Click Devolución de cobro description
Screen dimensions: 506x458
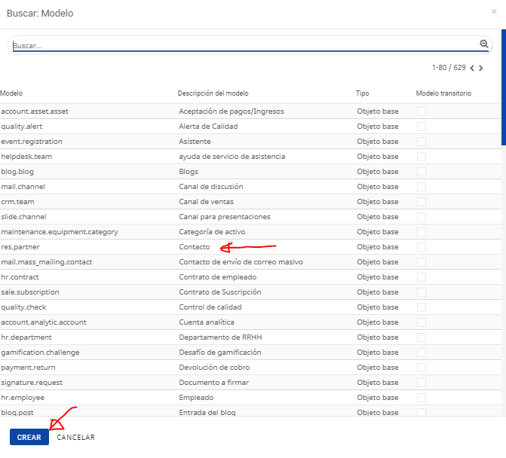pos(214,368)
